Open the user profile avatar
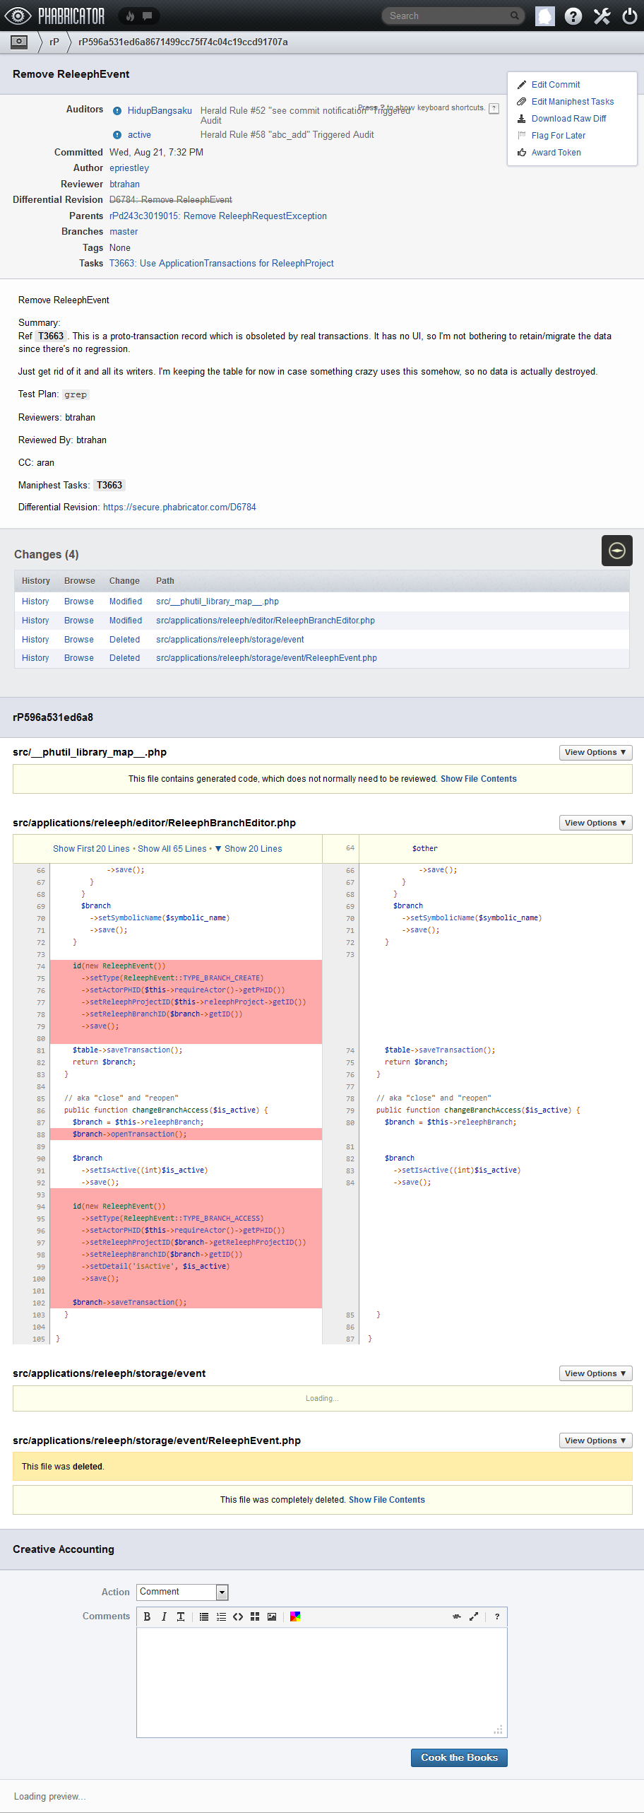The image size is (644, 1813). click(x=545, y=16)
